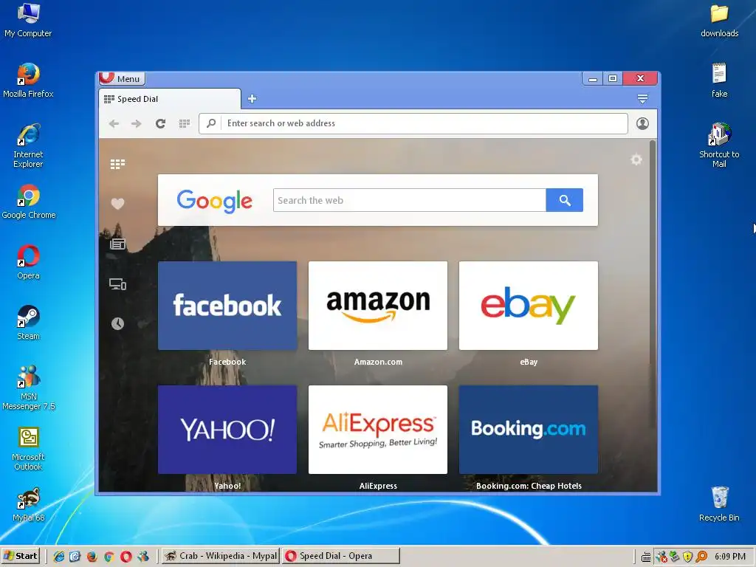This screenshot has width=756, height=567.
Task: Click the Booking.com: Cheap Hotels label
Action: click(529, 486)
